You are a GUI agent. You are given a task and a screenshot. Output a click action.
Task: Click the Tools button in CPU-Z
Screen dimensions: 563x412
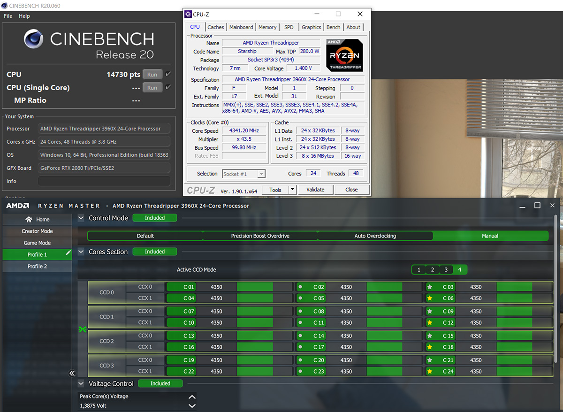pyautogui.click(x=275, y=190)
